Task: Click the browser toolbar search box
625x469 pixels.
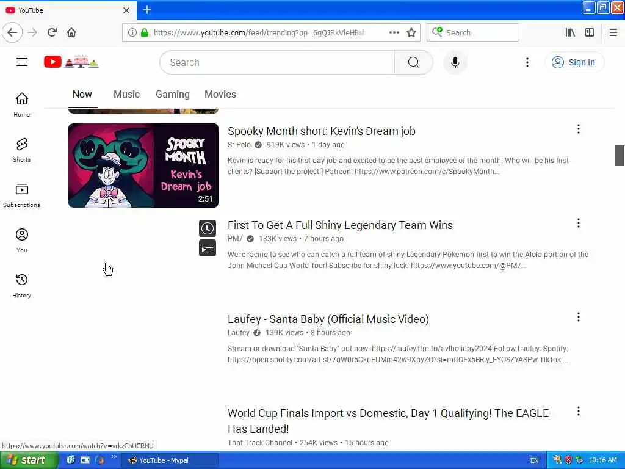Action: [473, 32]
